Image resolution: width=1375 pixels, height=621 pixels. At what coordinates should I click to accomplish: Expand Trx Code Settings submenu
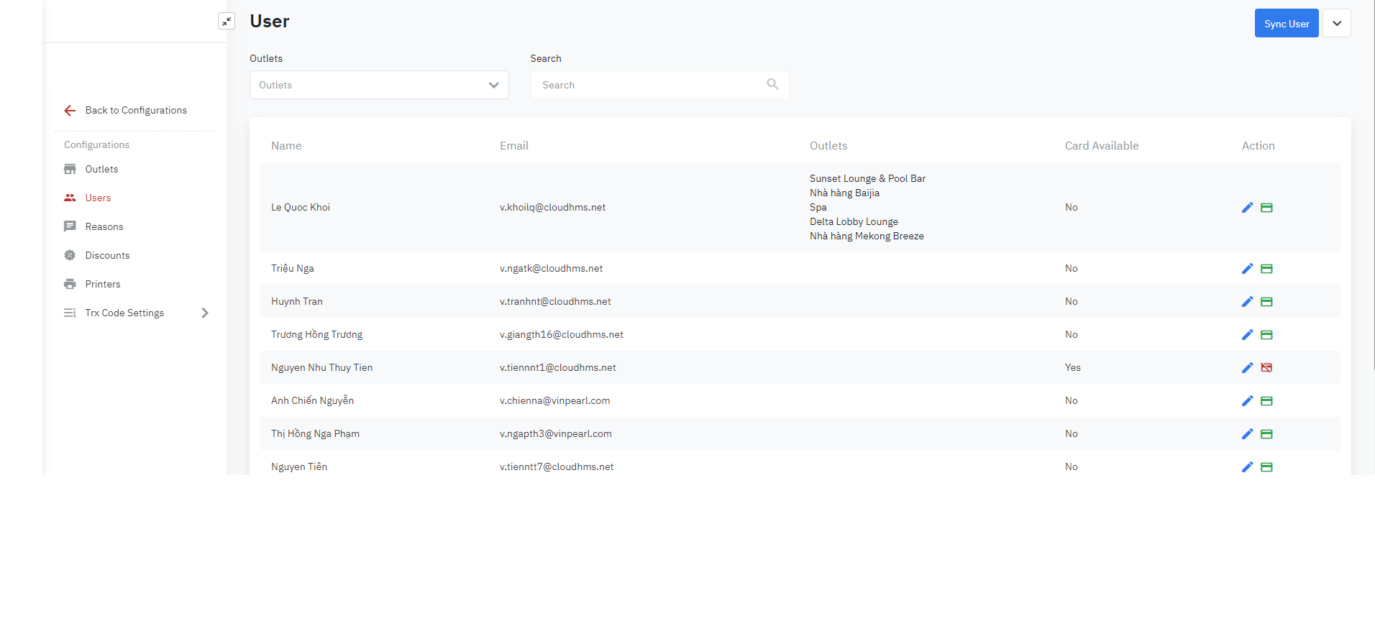tap(204, 313)
